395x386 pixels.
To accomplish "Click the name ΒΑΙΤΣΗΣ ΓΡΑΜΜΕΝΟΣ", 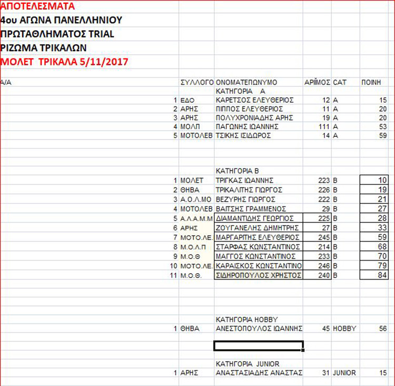I will click(x=251, y=209).
